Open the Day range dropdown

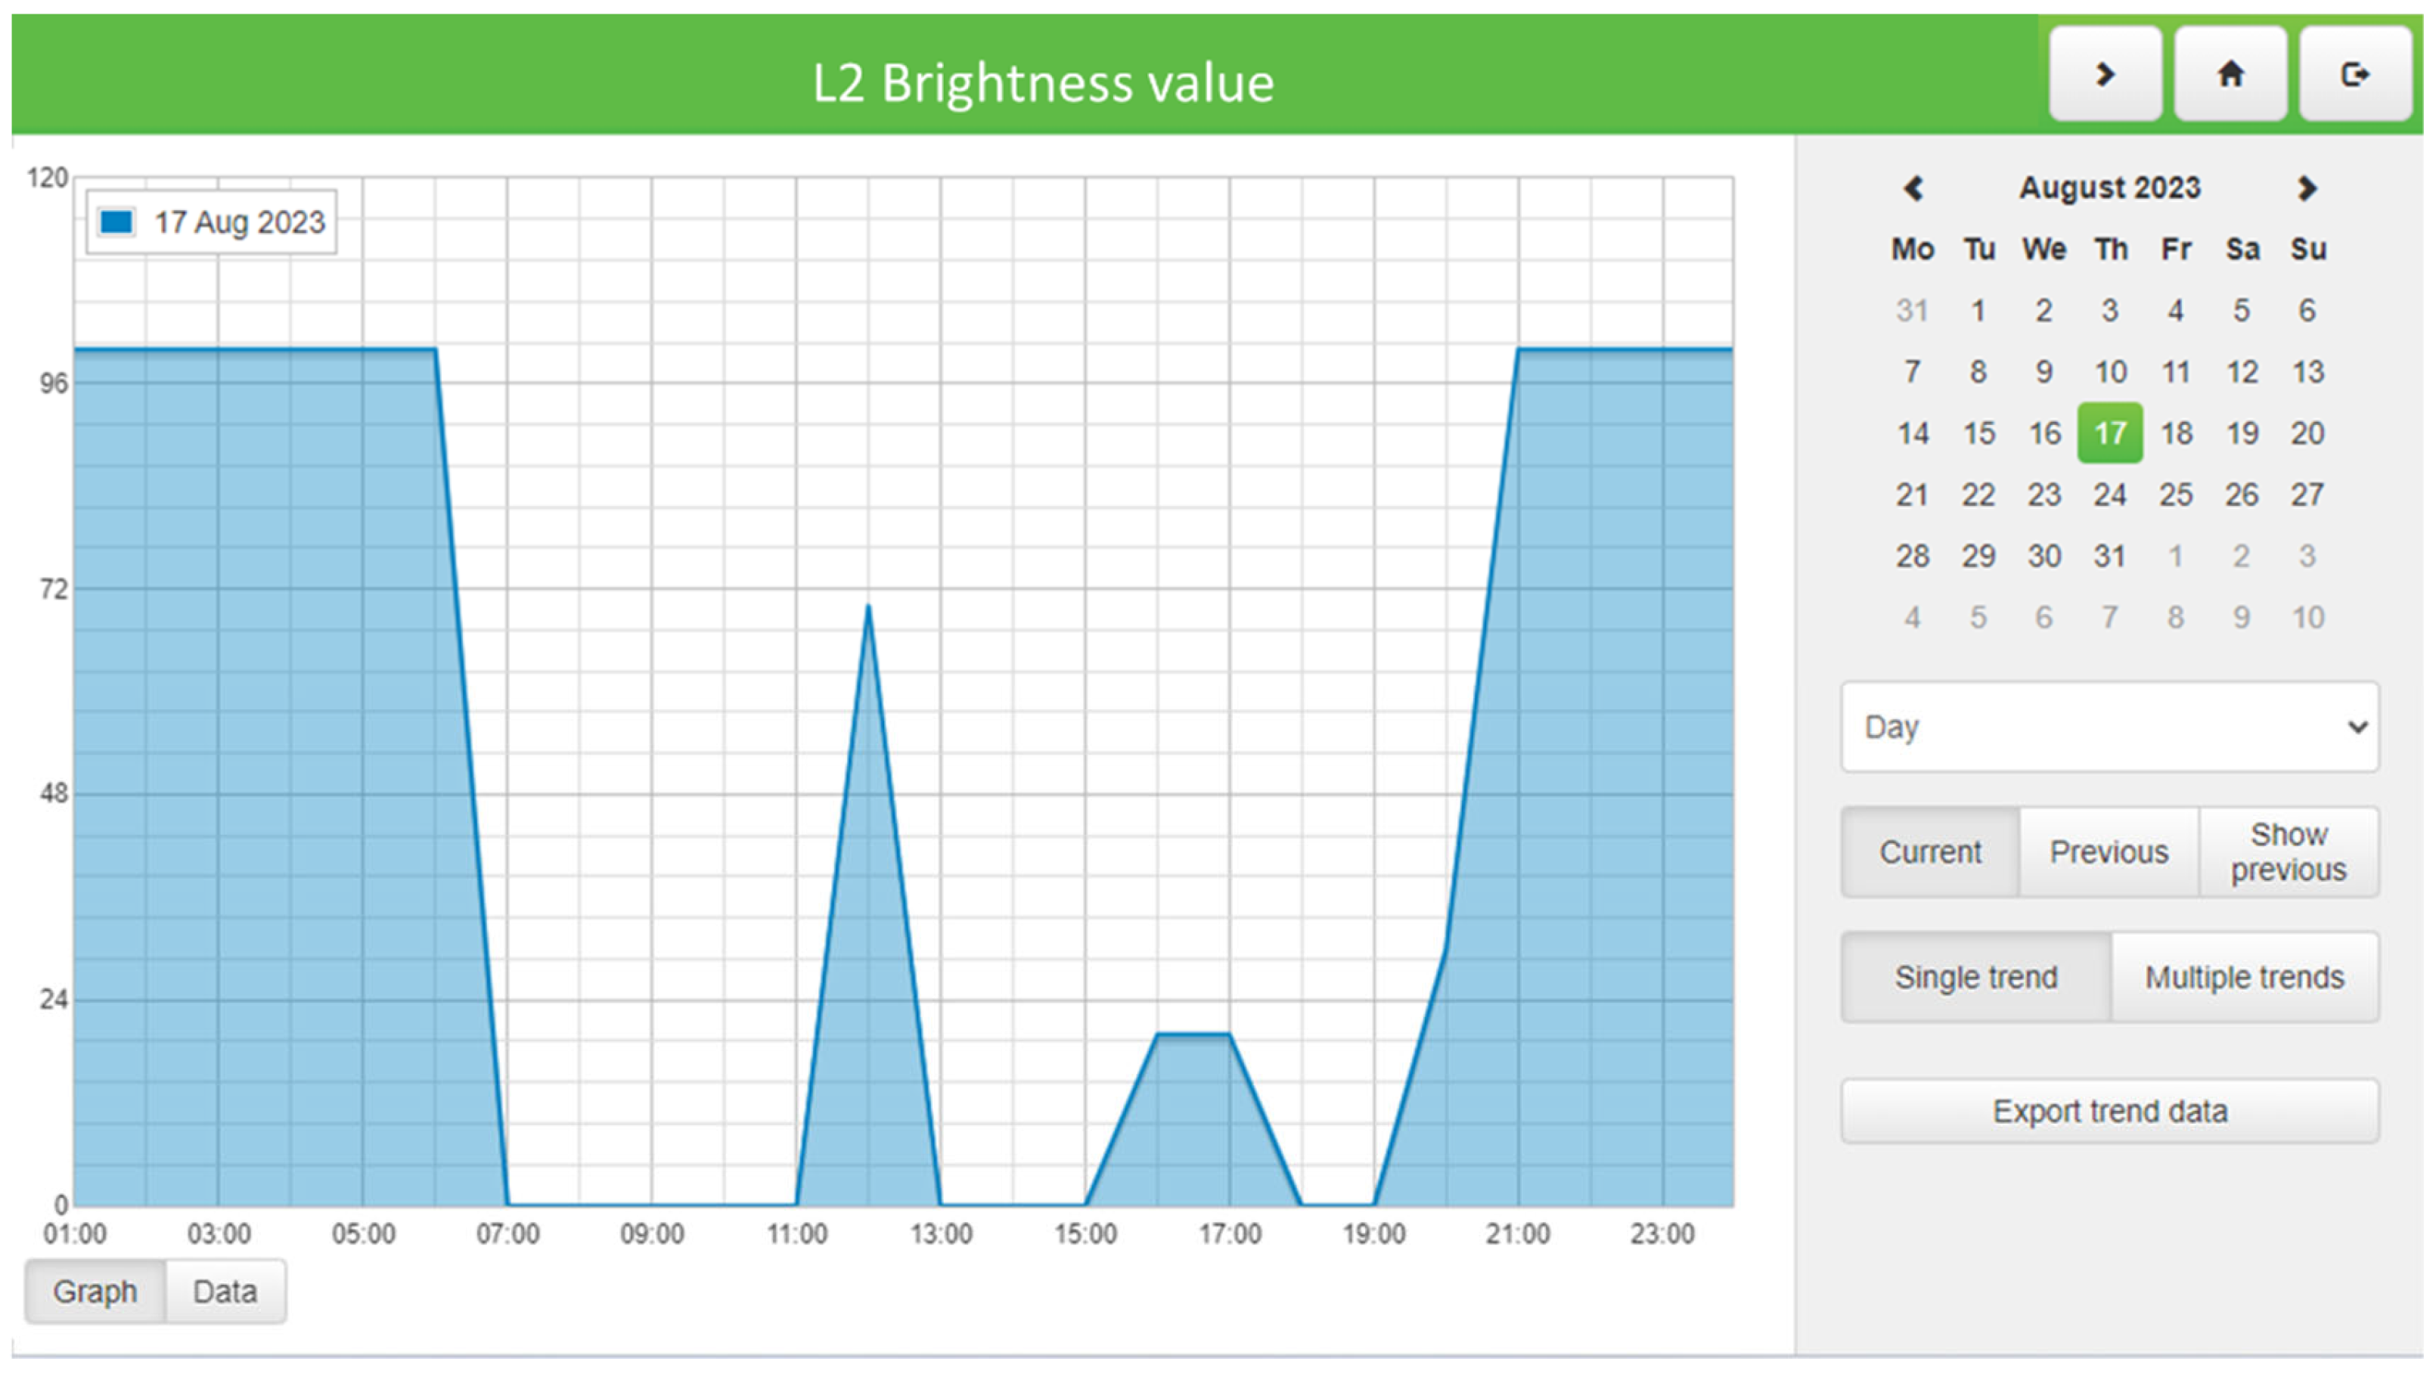click(x=2109, y=726)
